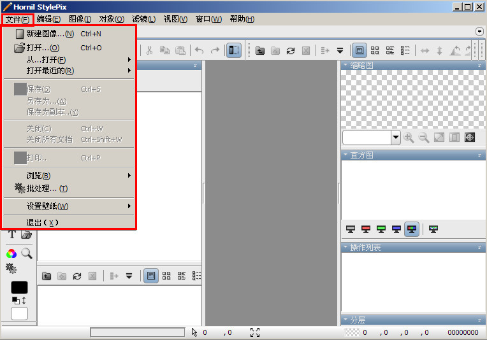Click the fit-to-window diagonal arrow icon
487x340 pixels.
click(x=439, y=138)
